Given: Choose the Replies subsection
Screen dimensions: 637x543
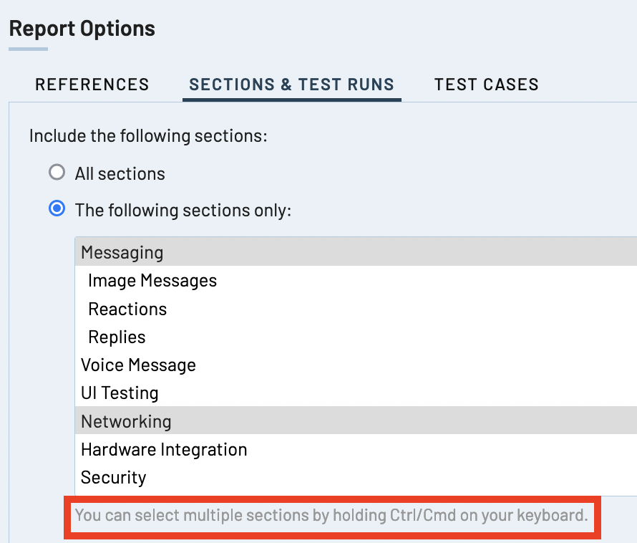Looking at the screenshot, I should (x=116, y=337).
